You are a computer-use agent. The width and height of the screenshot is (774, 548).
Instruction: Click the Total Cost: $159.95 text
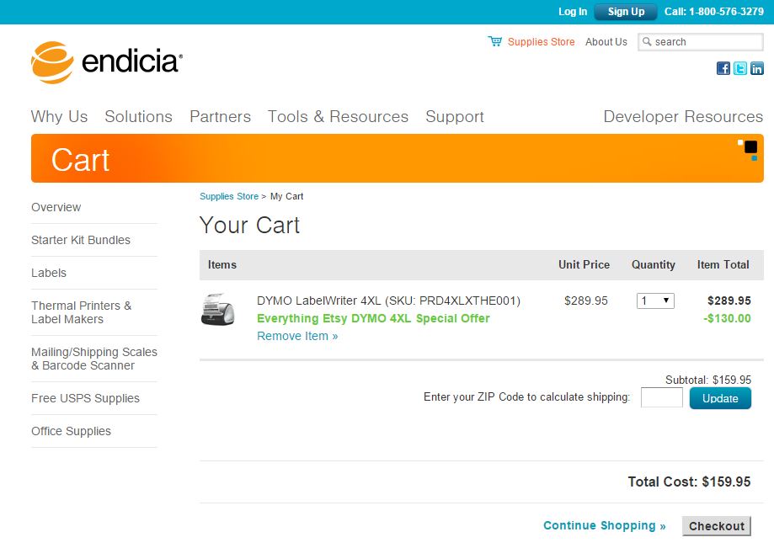click(x=689, y=481)
